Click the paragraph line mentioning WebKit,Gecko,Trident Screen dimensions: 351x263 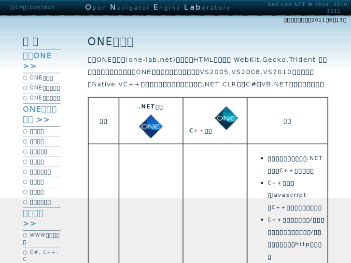pyautogui.click(x=207, y=60)
